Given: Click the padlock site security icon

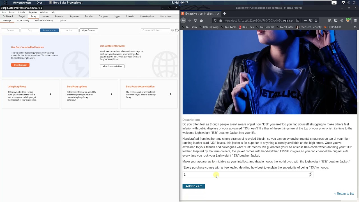Looking at the screenshot, I should pyautogui.click(x=221, y=20).
